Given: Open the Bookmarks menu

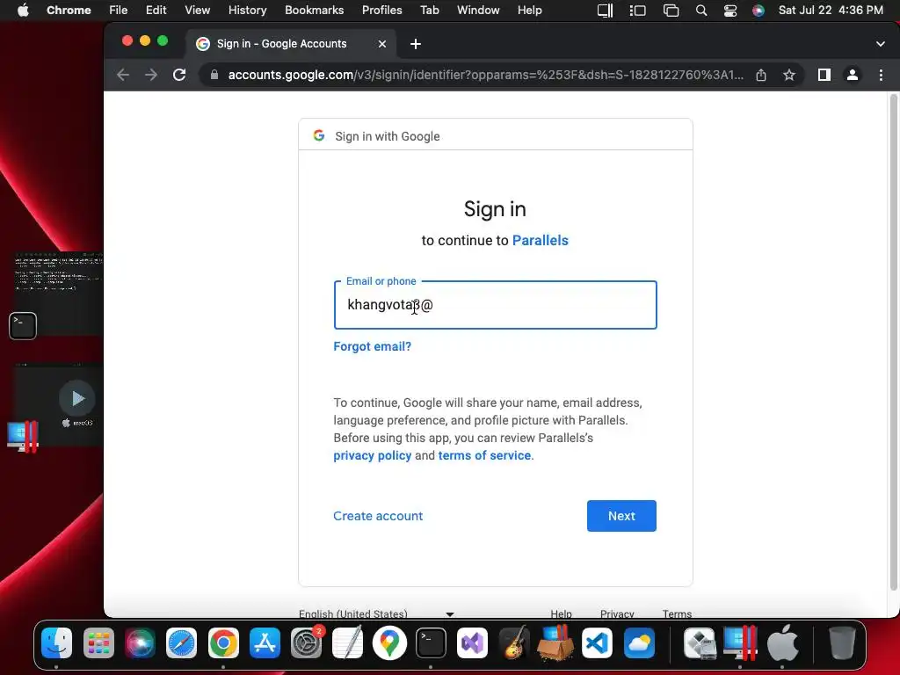Looking at the screenshot, I should click(x=314, y=11).
